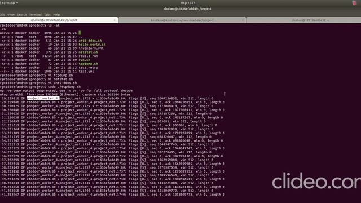Click the window title docker@c1636efa8d49: /project
The image size is (361, 203).
point(188,9)
